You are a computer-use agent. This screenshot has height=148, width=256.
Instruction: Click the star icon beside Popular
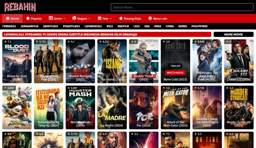tap(28, 18)
